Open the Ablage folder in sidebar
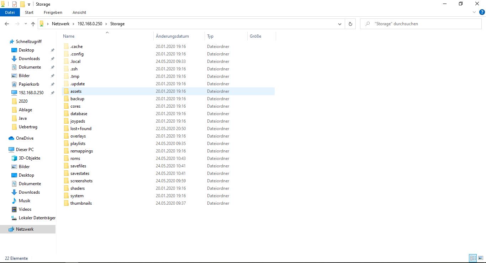This screenshot has width=486, height=263. pyautogui.click(x=25, y=110)
